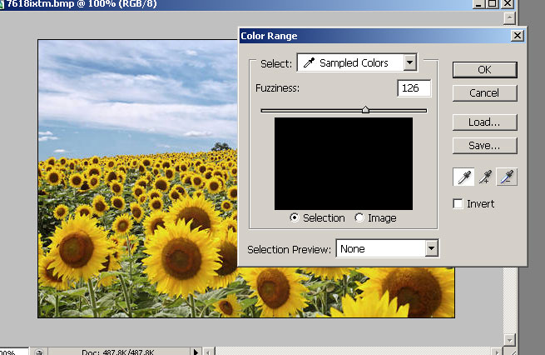Click the zoom percentage field
Image resolution: width=545 pixels, height=355 pixels.
click(13, 352)
